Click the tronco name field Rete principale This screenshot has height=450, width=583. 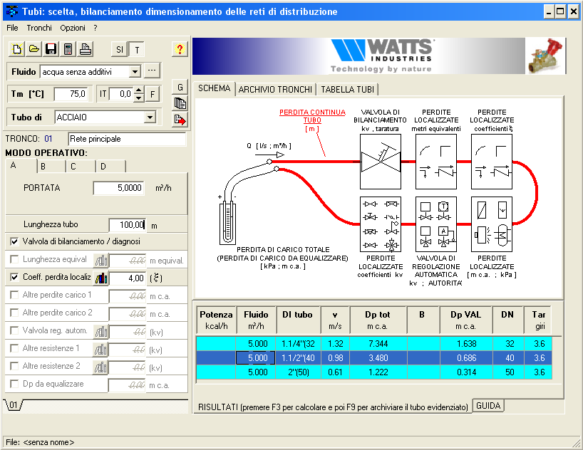pyautogui.click(x=127, y=139)
